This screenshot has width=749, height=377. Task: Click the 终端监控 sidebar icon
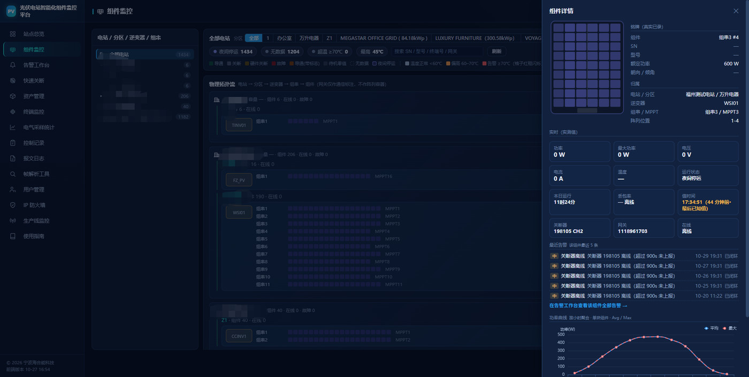coord(13,112)
